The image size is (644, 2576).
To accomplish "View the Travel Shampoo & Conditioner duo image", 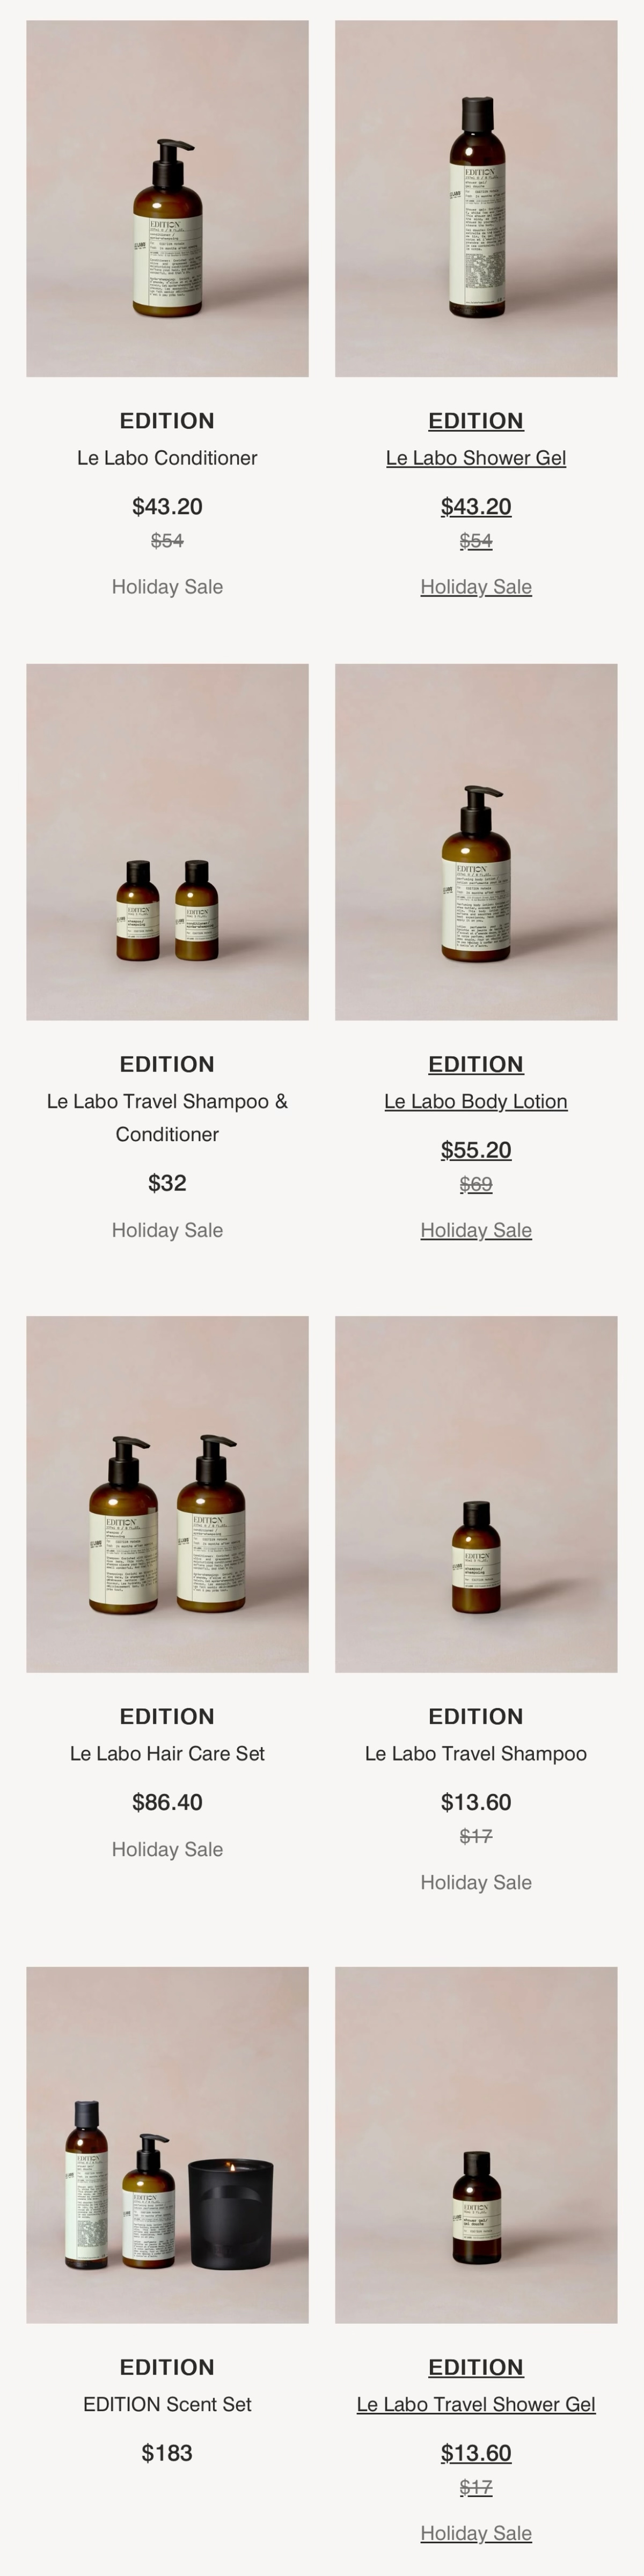I will click(167, 842).
